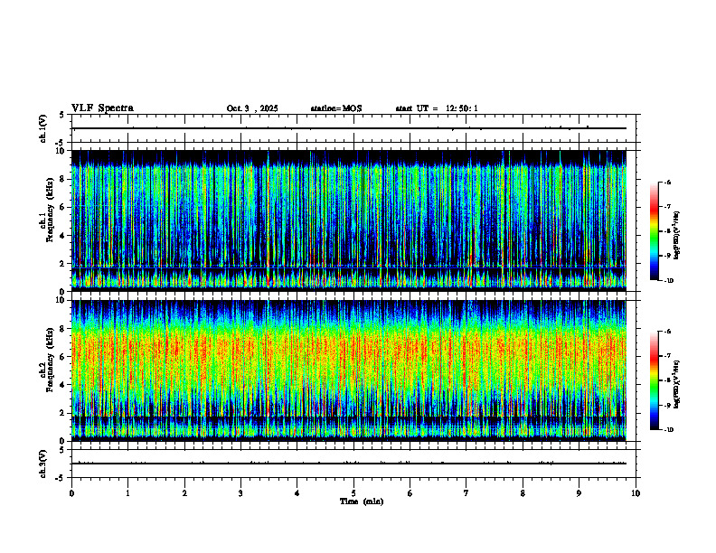
Task: Click the "5" tick on the ch.3(V) axis
Action: click(x=61, y=450)
